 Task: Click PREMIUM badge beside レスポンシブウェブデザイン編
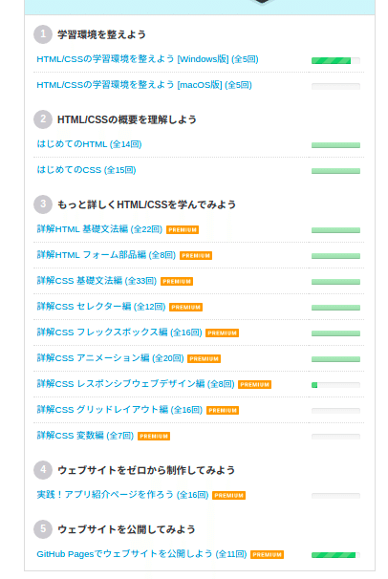254,385
